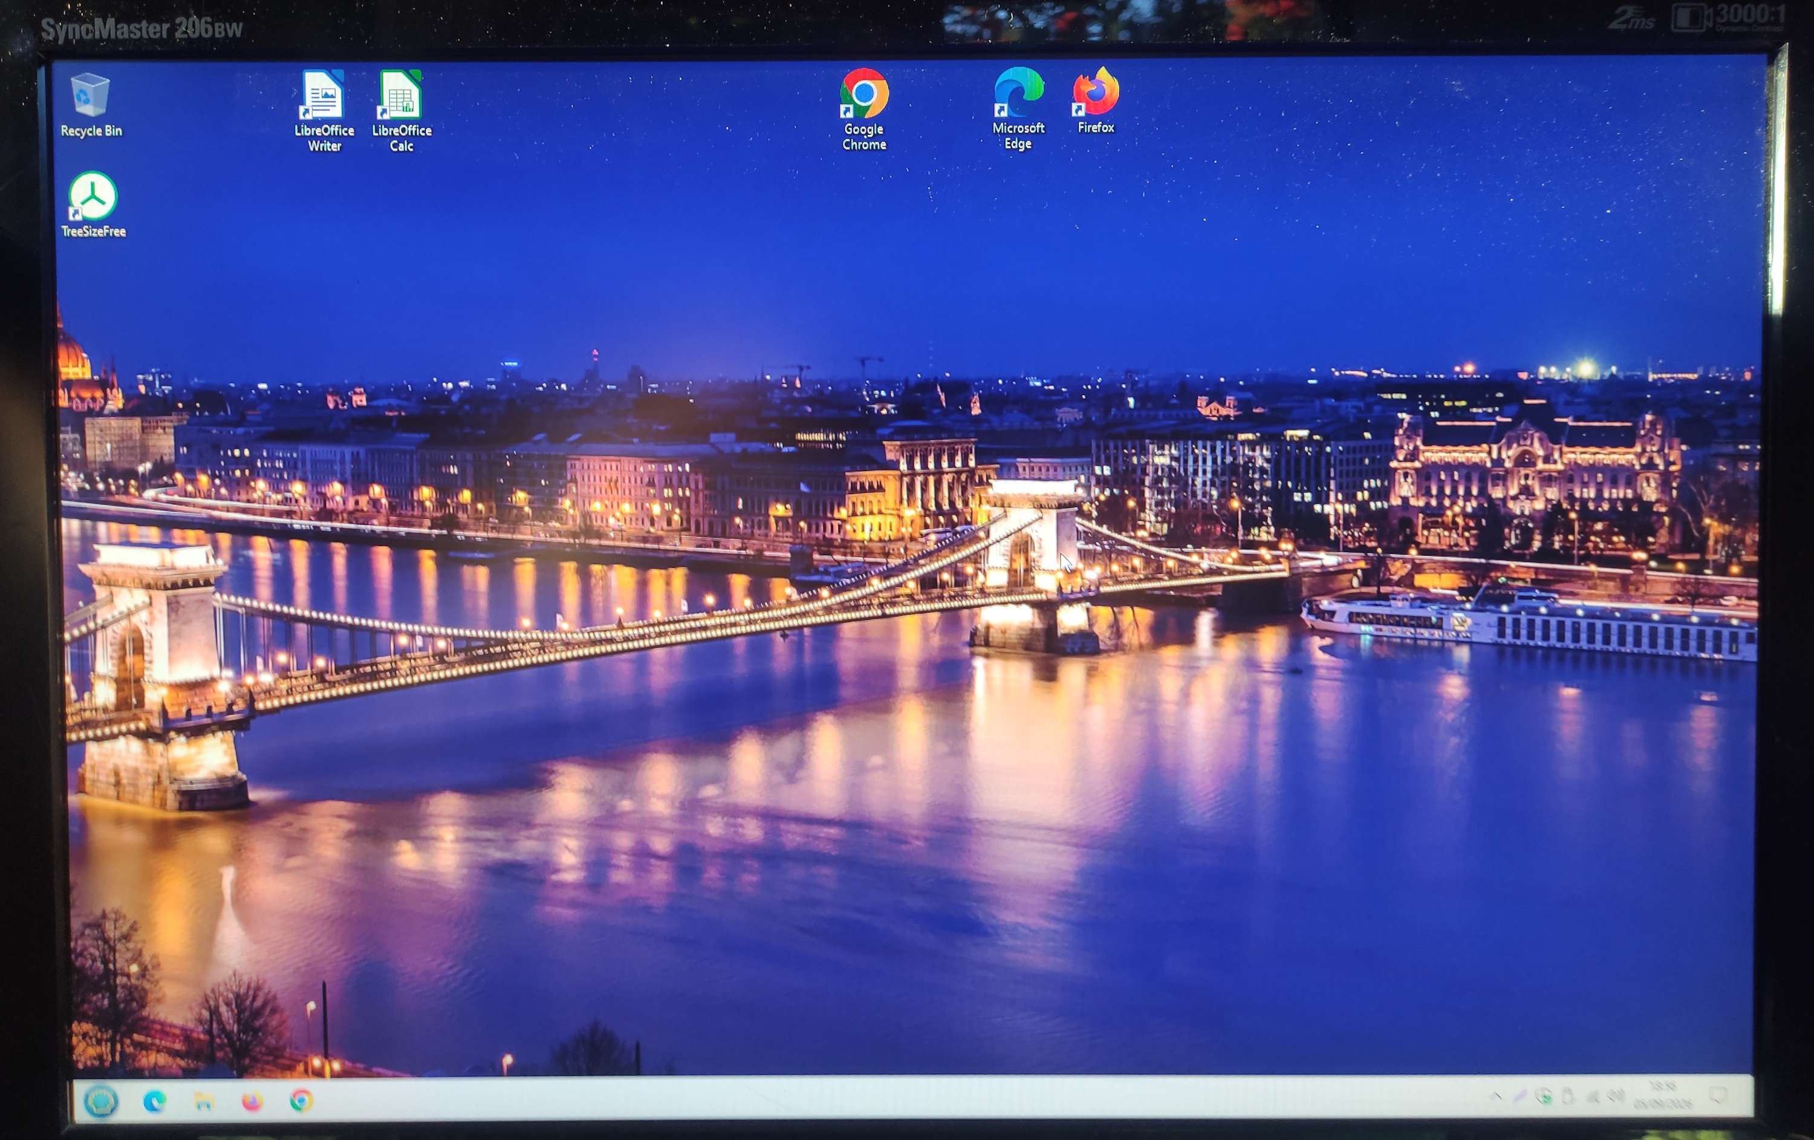Select the LibreOffice Writer shortcut
This screenshot has height=1140, width=1814.
coord(324,111)
